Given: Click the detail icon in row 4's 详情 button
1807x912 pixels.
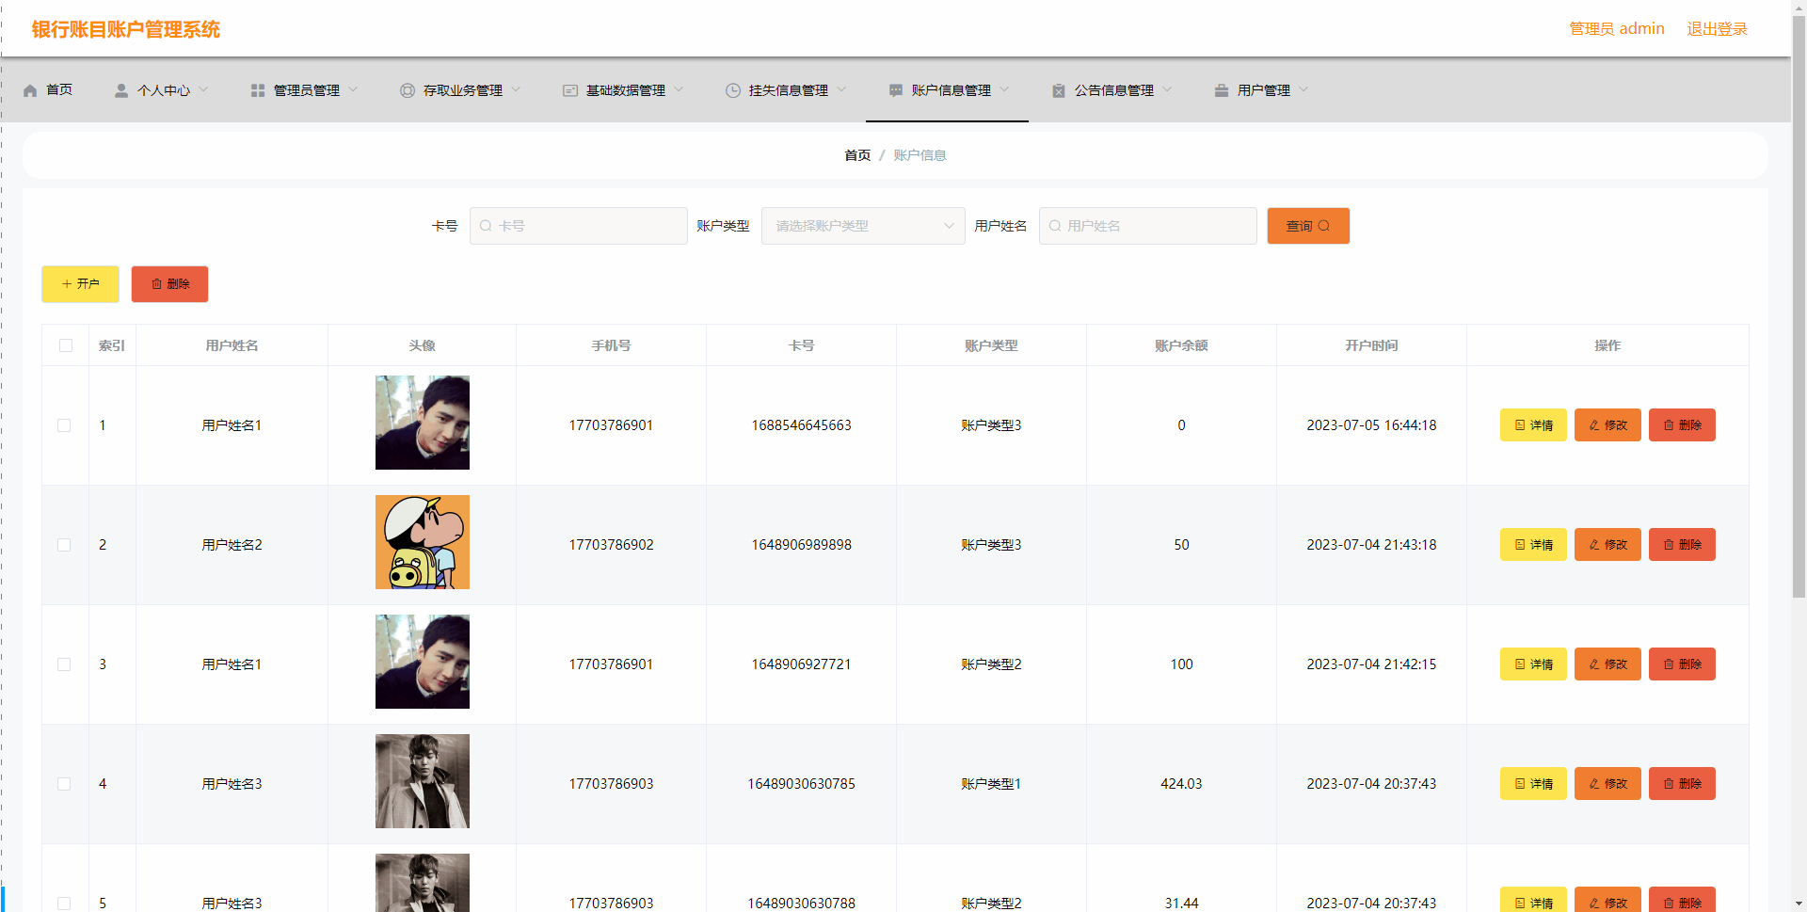Looking at the screenshot, I should click(x=1520, y=784).
